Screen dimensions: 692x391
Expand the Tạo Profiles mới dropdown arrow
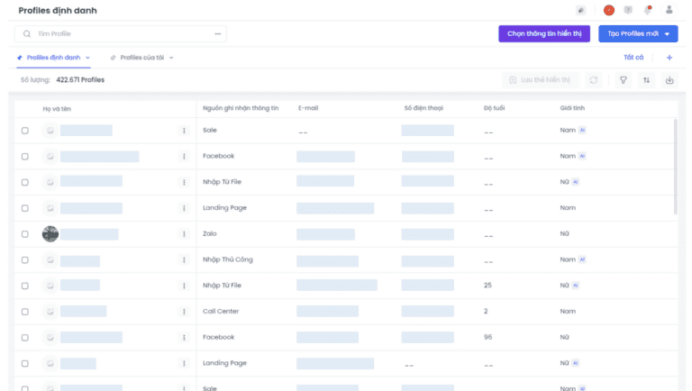click(668, 34)
